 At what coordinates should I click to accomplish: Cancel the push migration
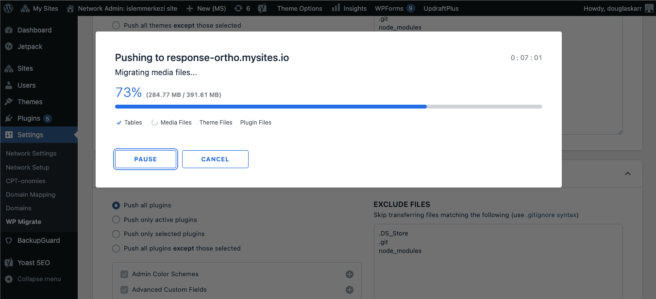(215, 159)
